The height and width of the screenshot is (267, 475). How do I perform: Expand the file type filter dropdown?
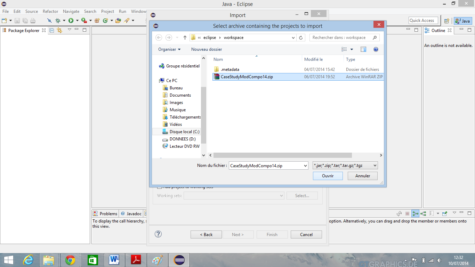(375, 166)
